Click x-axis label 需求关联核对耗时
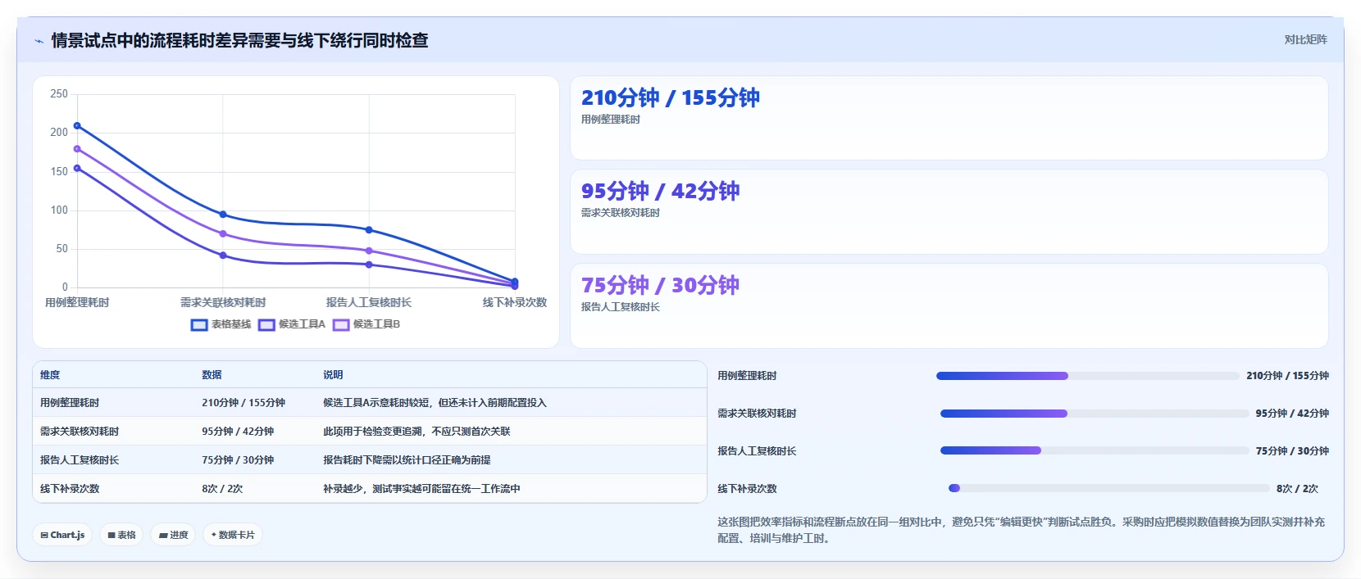 (x=223, y=302)
